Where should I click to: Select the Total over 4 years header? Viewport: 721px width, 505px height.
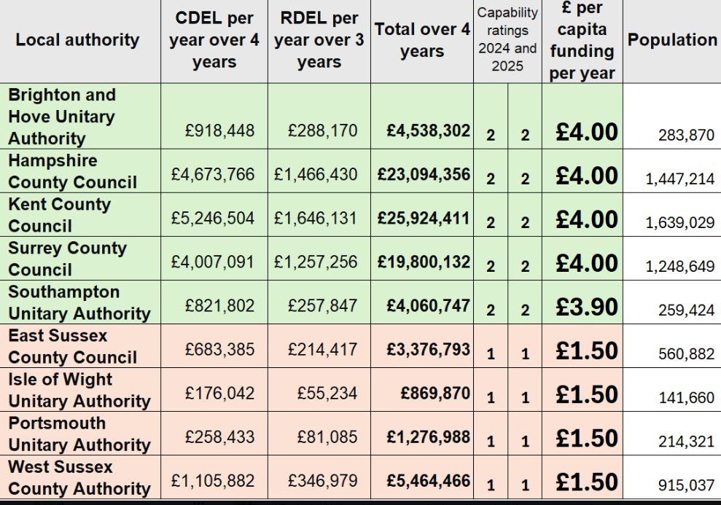[422, 40]
